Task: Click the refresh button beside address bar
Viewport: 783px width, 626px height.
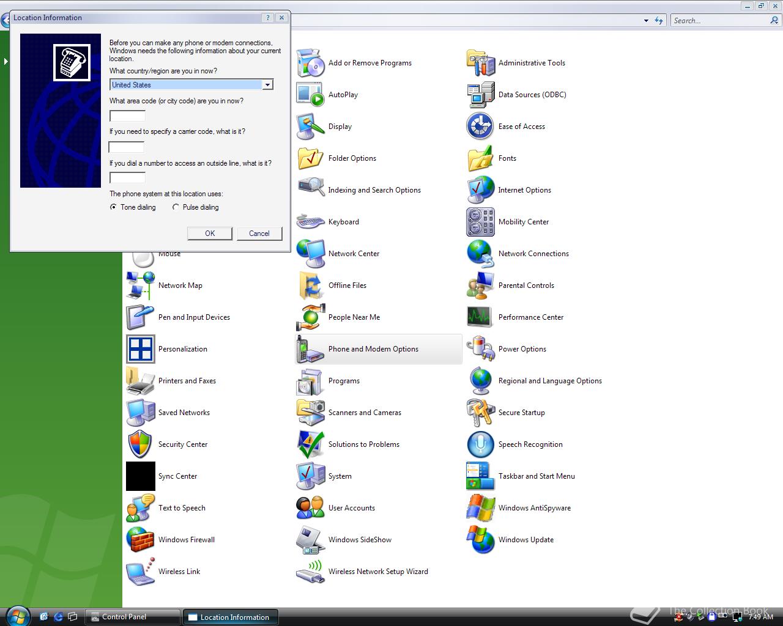Action: (659, 21)
